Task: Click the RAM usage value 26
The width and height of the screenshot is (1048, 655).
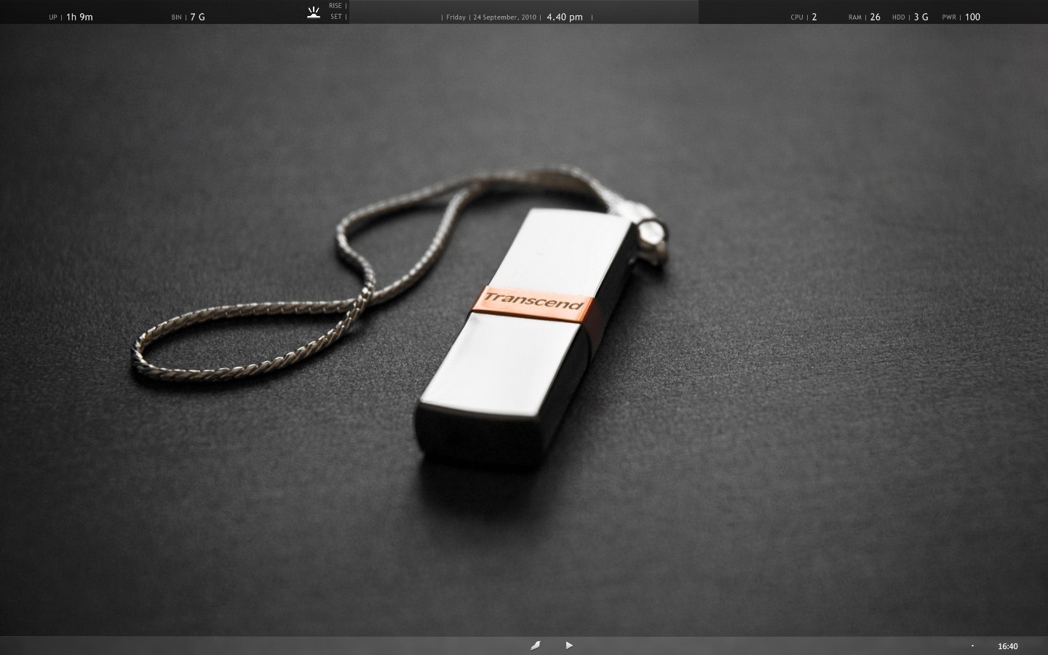Action: coord(875,17)
